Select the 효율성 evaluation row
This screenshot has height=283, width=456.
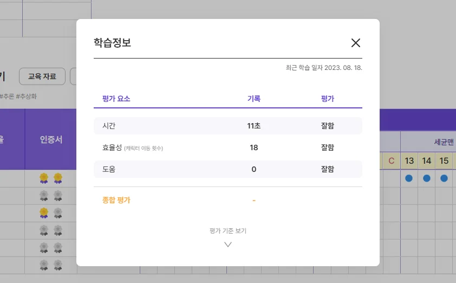tap(227, 147)
